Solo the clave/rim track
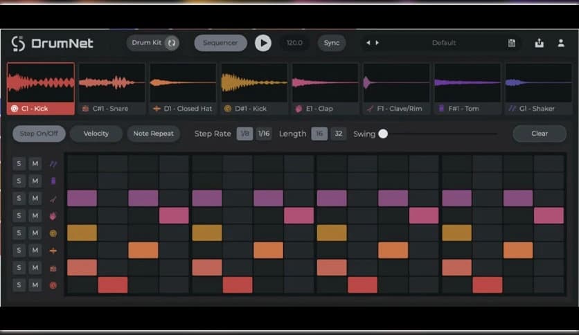The height and width of the screenshot is (335, 579). [x=19, y=198]
